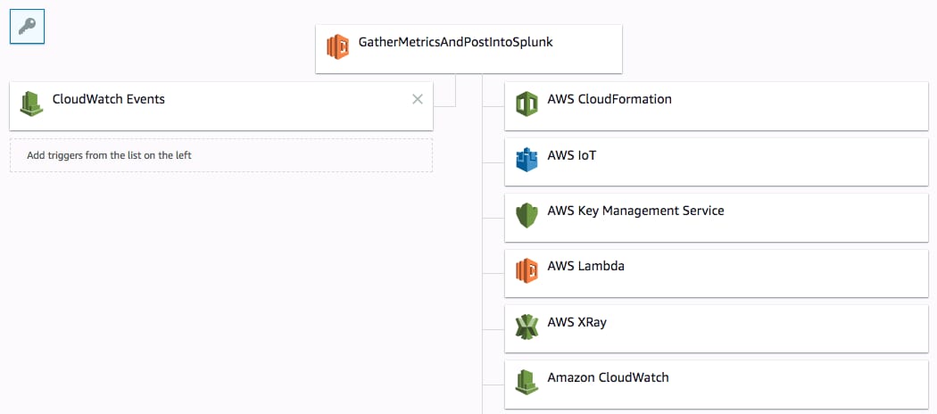Select the AWS IoT label
The height and width of the screenshot is (414, 937).
click(x=572, y=155)
